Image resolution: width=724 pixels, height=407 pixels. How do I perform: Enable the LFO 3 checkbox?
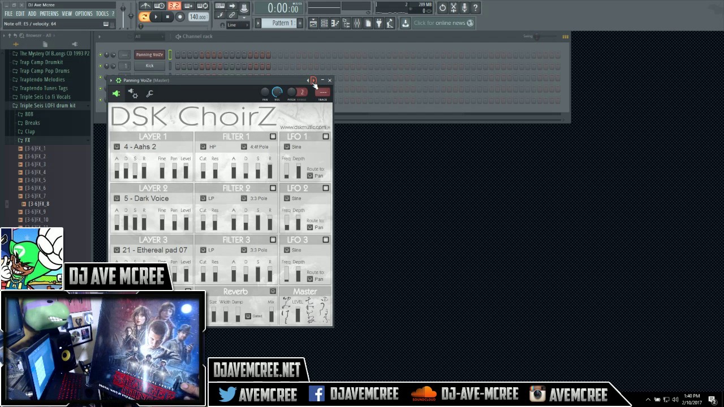coord(326,240)
